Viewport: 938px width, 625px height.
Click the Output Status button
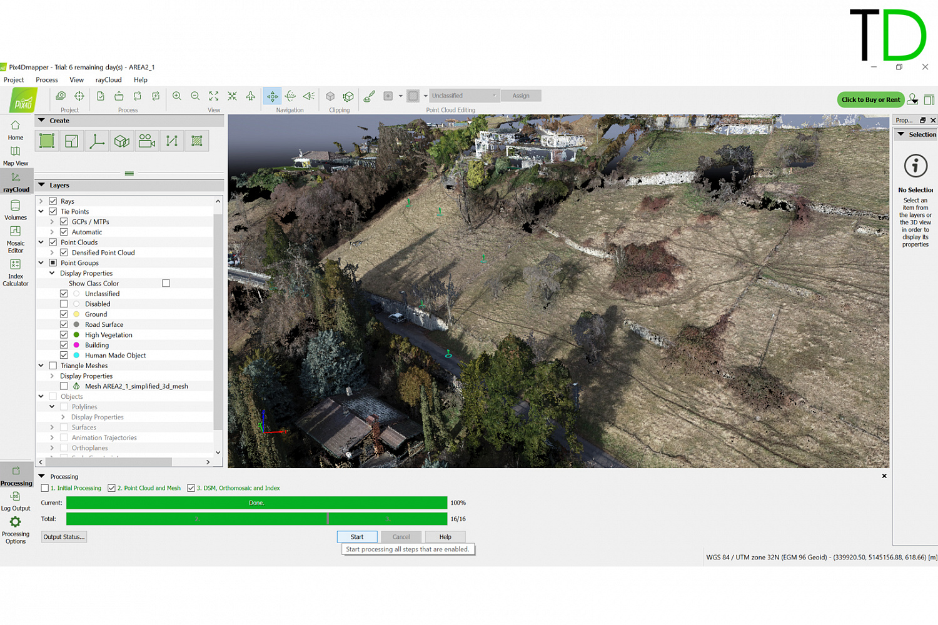click(64, 536)
